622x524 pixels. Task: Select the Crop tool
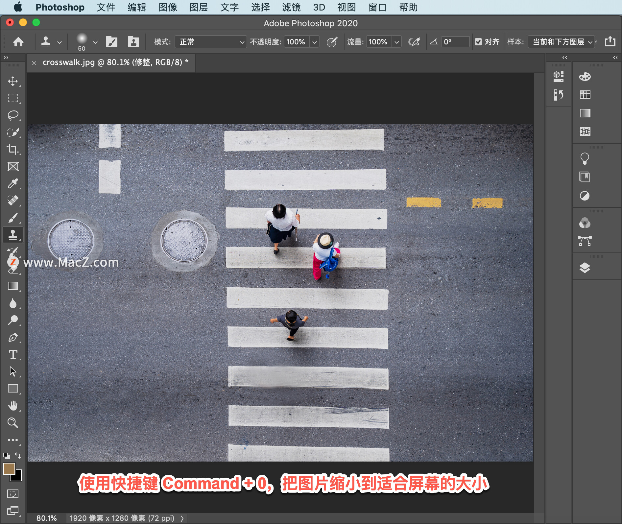pos(13,150)
